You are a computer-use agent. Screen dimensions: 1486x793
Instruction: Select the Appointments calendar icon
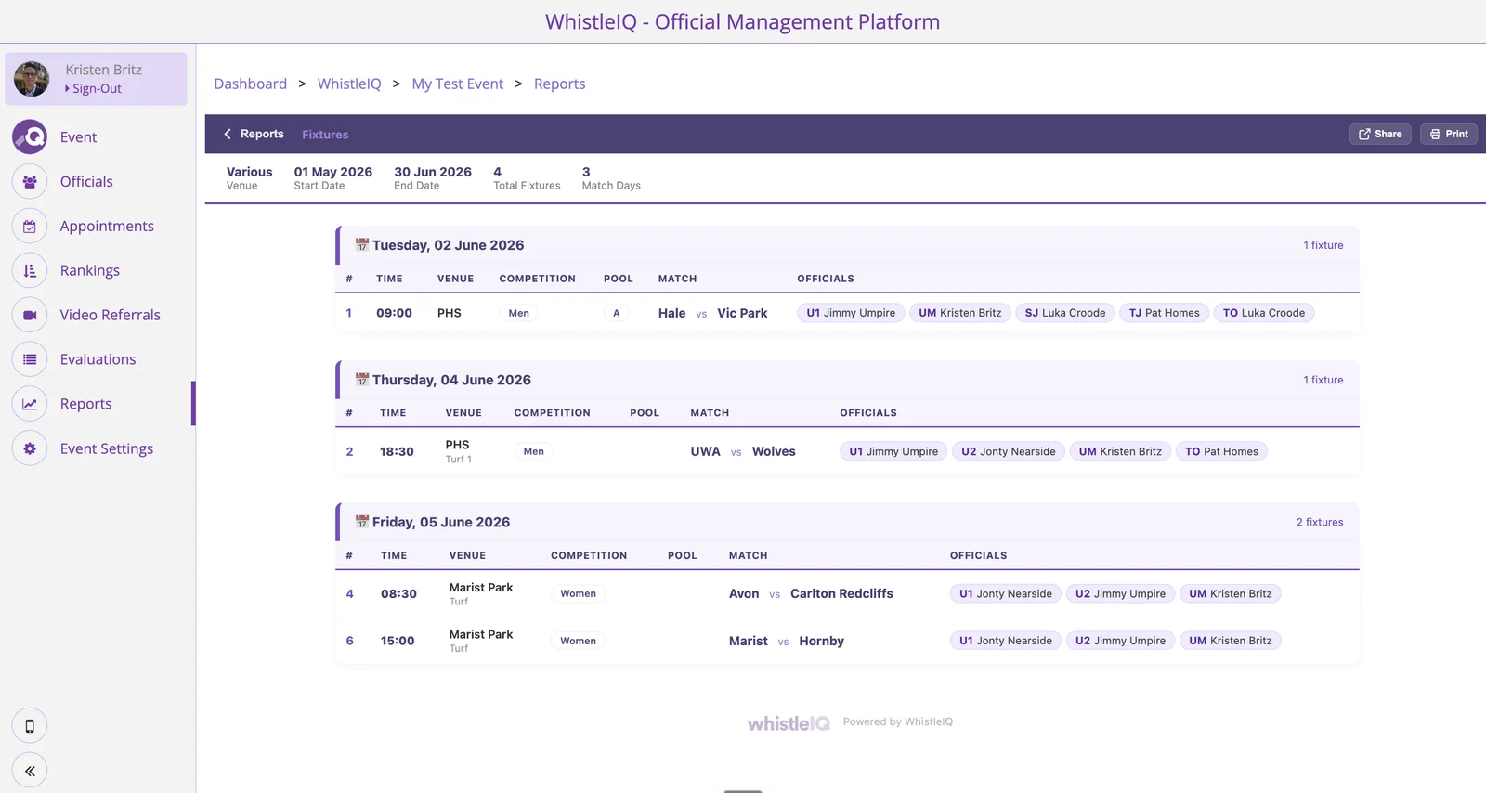[x=30, y=226]
